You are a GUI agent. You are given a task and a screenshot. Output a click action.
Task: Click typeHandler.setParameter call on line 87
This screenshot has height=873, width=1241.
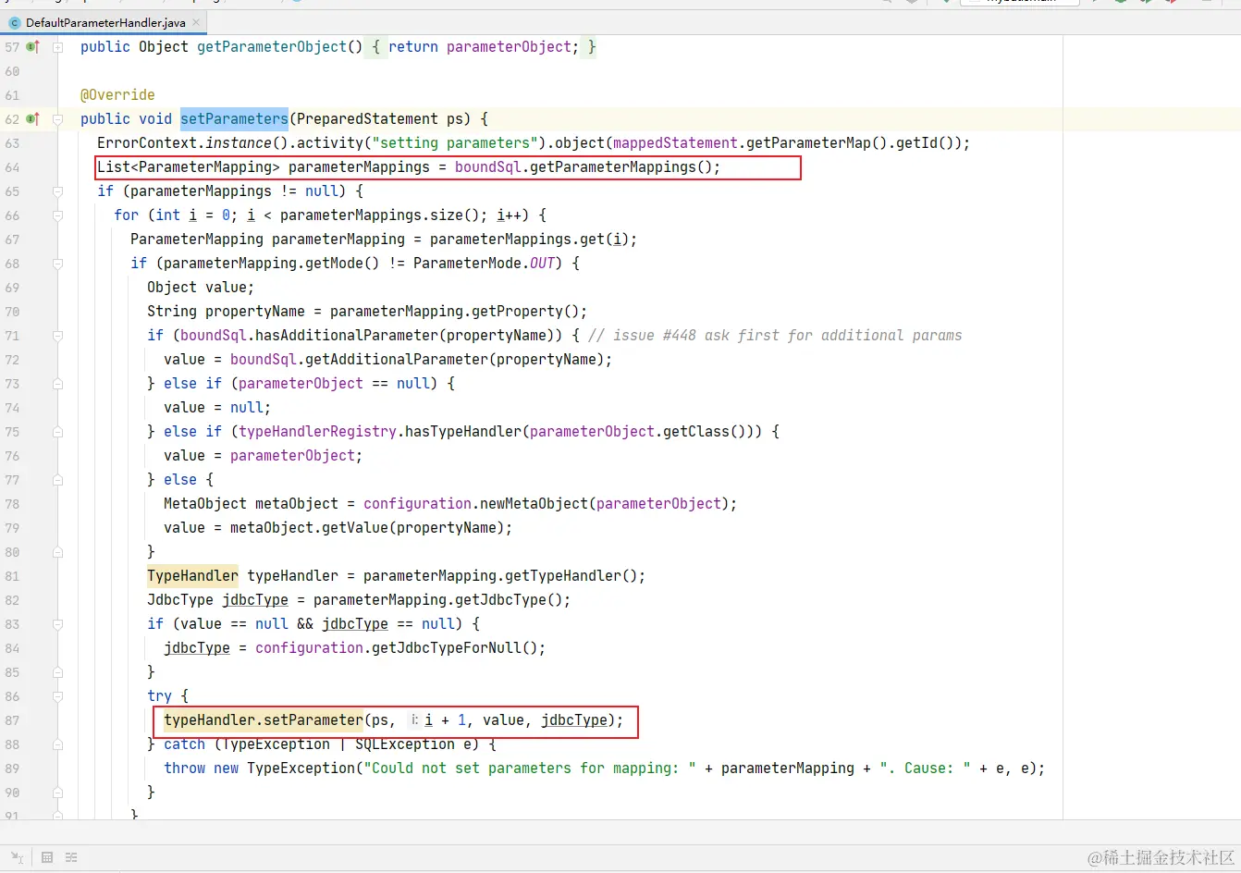point(264,719)
